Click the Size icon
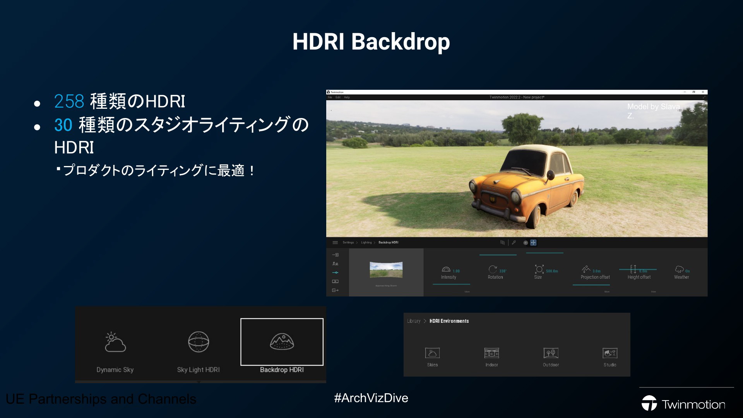This screenshot has width=743, height=418. [x=539, y=269]
